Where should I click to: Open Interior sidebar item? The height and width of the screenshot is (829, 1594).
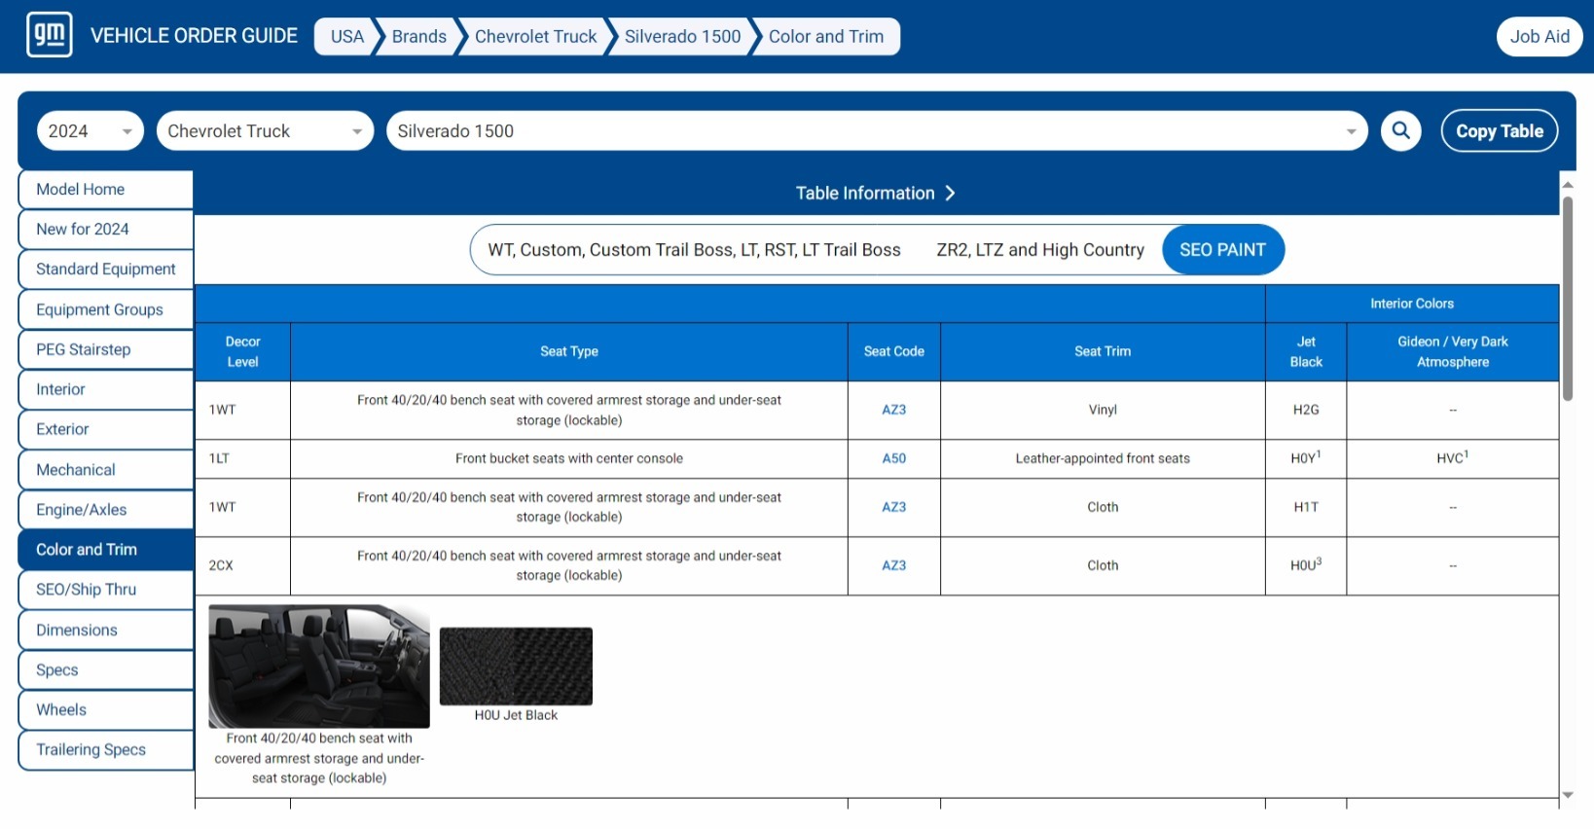pos(106,389)
